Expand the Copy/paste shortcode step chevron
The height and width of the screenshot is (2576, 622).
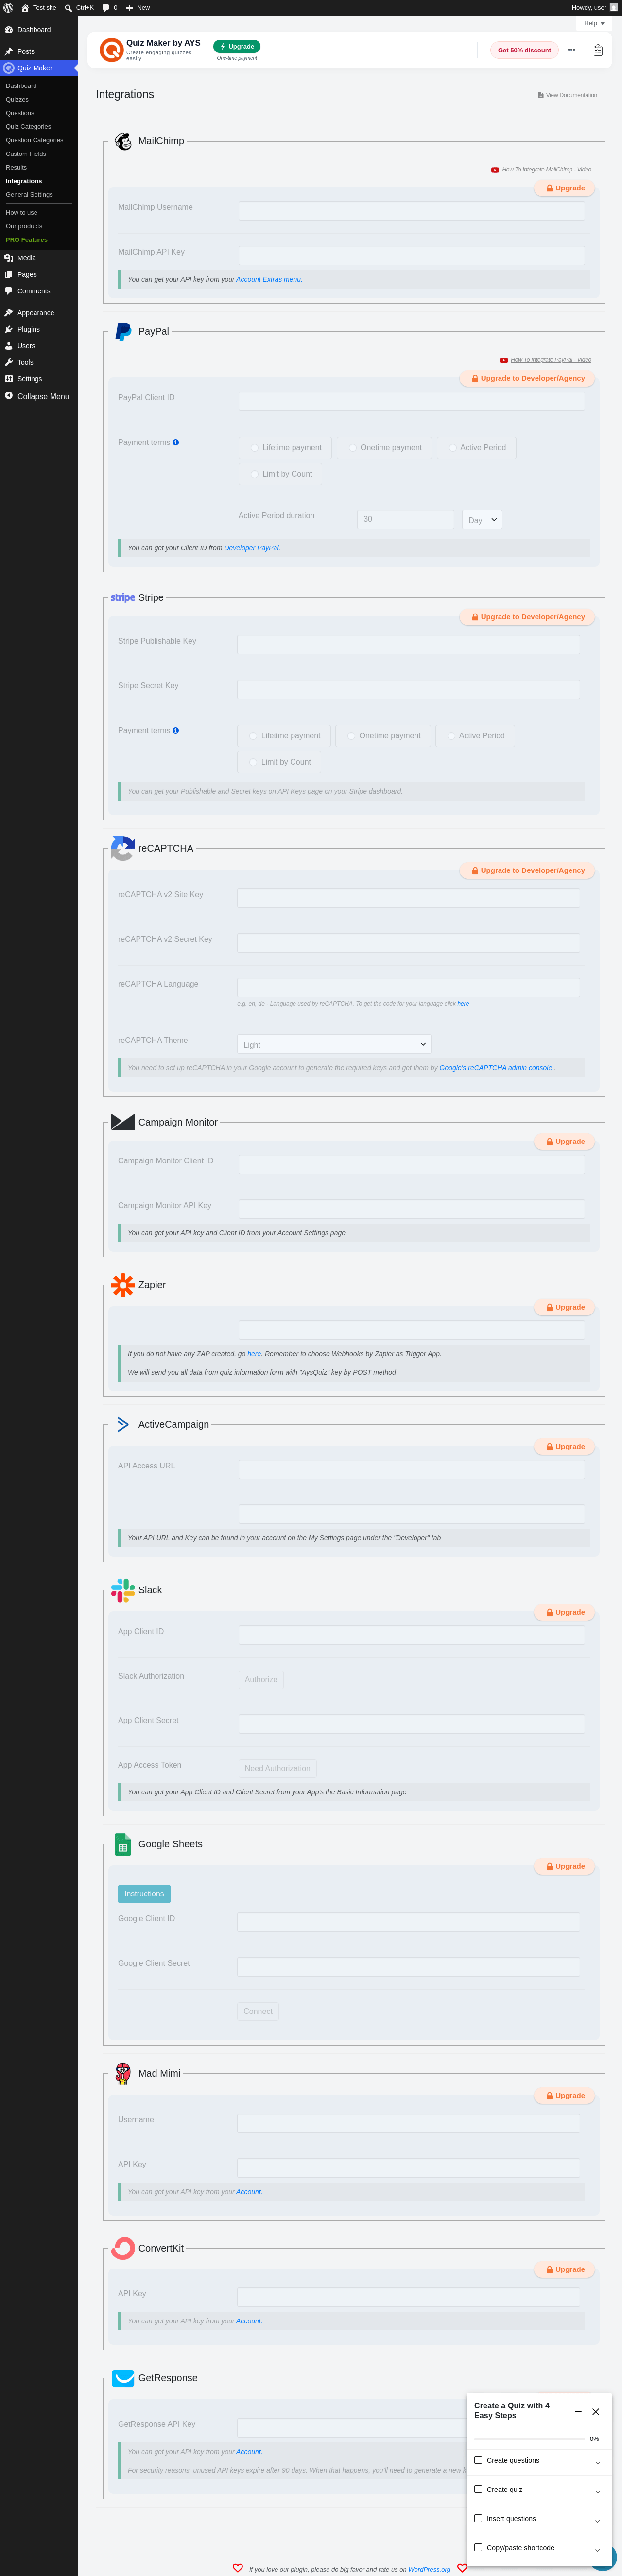597,2549
